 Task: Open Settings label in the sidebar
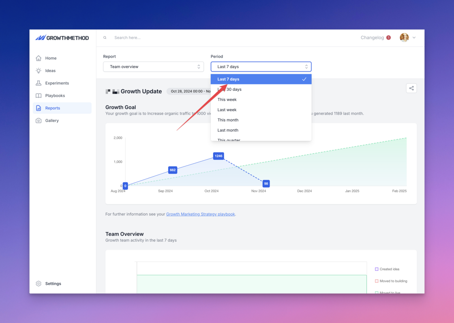[53, 283]
